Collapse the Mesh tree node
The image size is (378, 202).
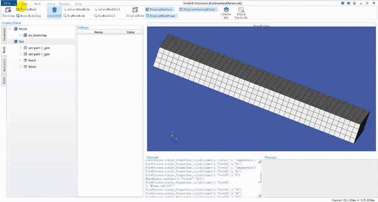click(10, 29)
